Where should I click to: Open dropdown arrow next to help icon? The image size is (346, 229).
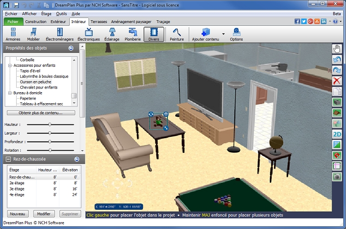341,21
